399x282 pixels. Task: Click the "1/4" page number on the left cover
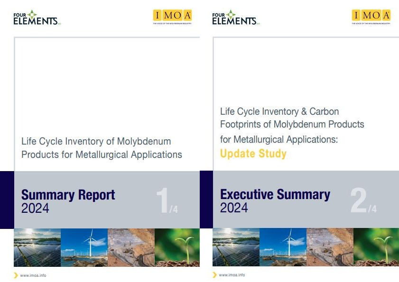[167, 201]
